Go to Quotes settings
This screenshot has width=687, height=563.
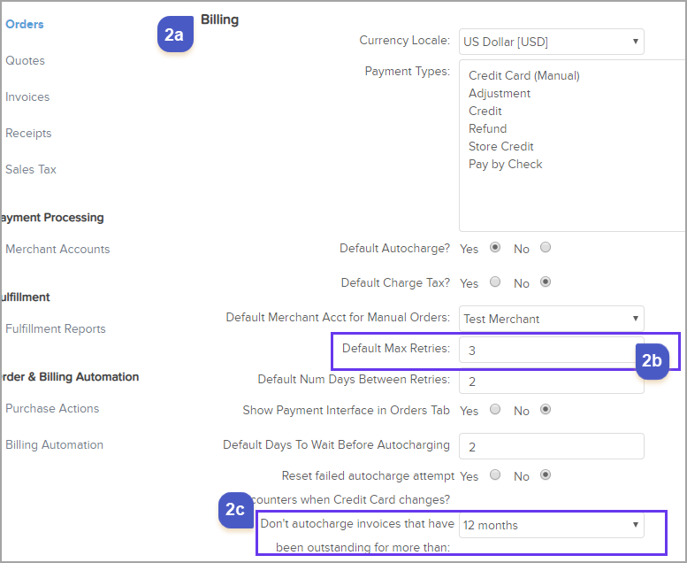[25, 60]
